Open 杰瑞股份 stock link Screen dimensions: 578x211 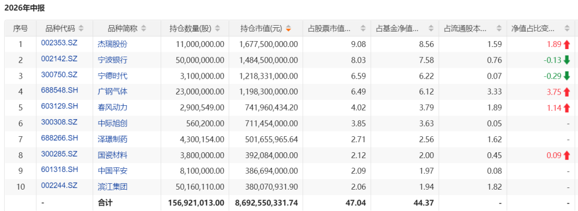point(112,44)
